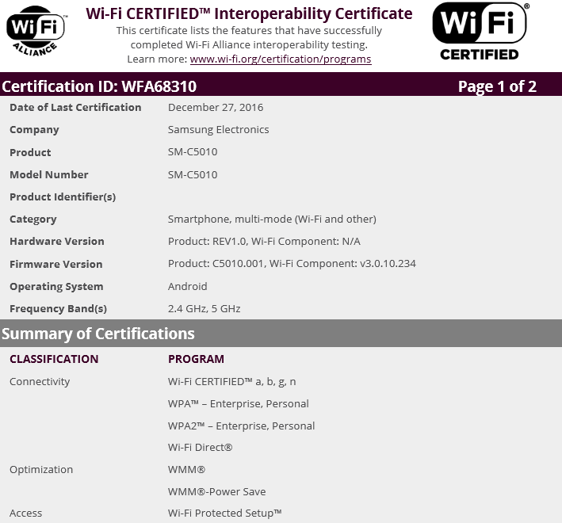Click the Summary of Certifications header
This screenshot has width=562, height=523.
tap(98, 334)
